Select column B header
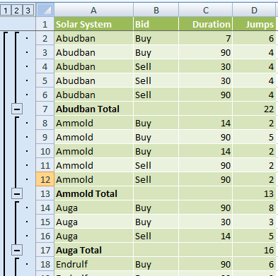278x276 pixels. tap(156, 10)
